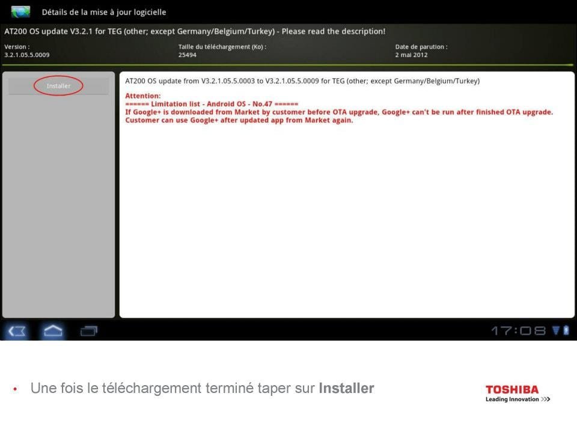
Task: Click the software update app icon
Action: click(x=20, y=11)
